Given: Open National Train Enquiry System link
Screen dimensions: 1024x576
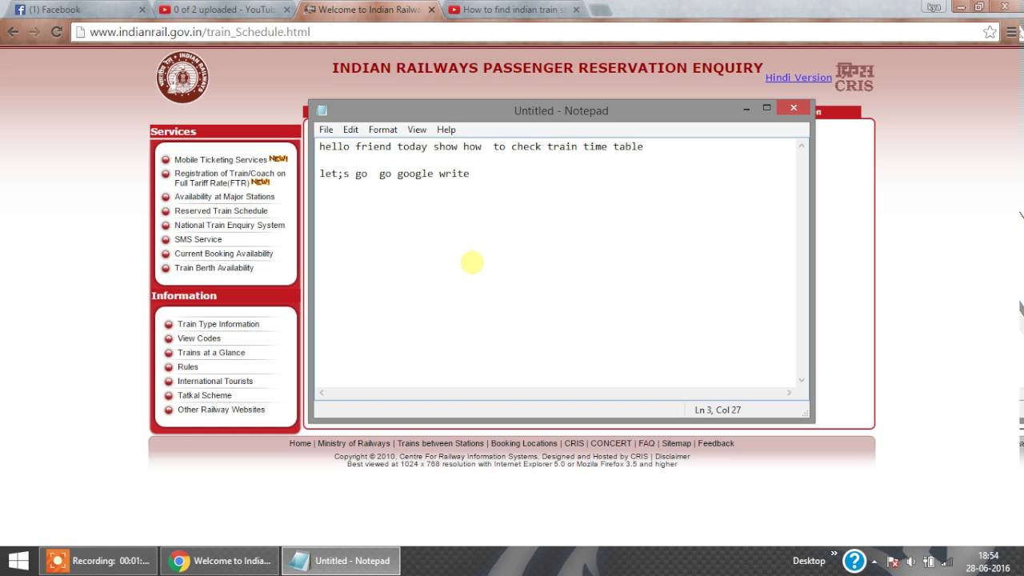Looking at the screenshot, I should coord(230,226).
